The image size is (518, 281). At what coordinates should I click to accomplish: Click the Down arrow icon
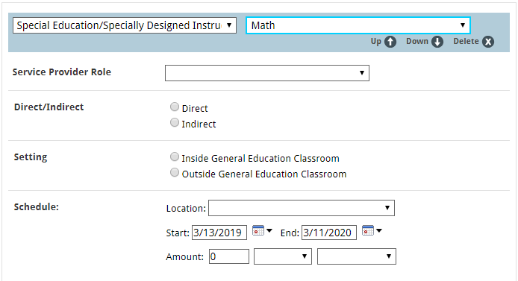tap(437, 42)
